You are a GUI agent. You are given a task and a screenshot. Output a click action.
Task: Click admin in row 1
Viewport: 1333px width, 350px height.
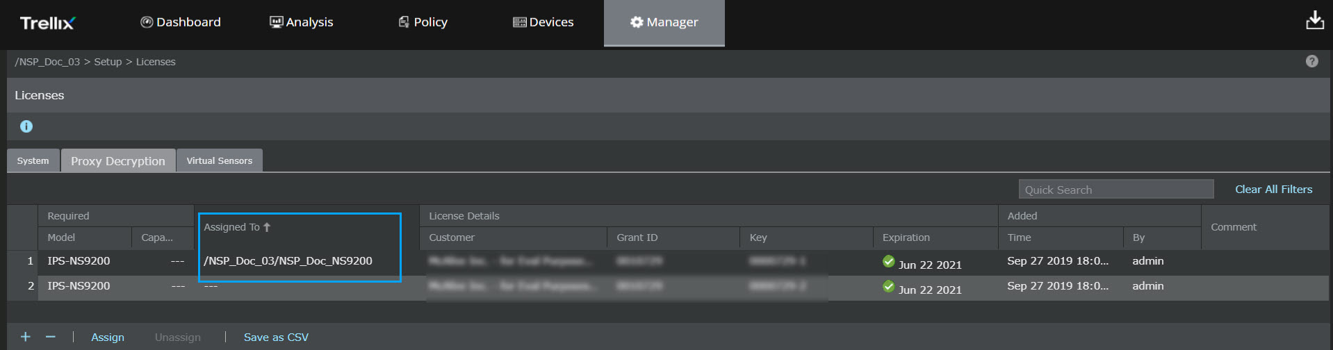pyautogui.click(x=1148, y=261)
